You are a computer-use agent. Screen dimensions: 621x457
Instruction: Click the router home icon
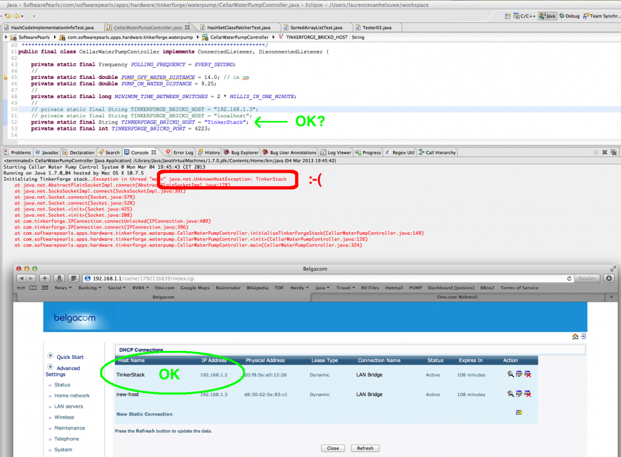click(576, 336)
